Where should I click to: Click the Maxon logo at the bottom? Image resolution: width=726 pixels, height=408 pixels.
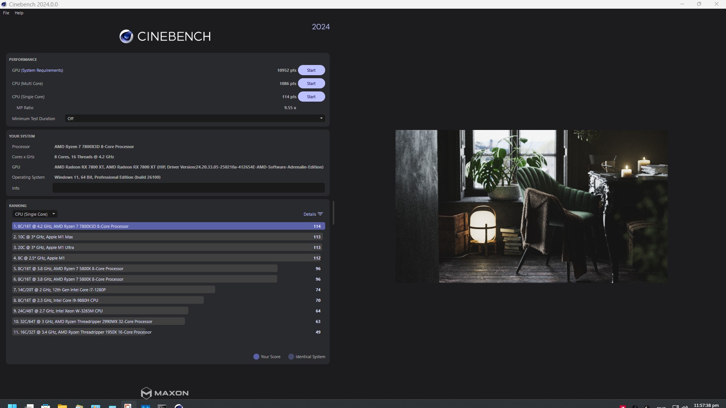pyautogui.click(x=164, y=393)
